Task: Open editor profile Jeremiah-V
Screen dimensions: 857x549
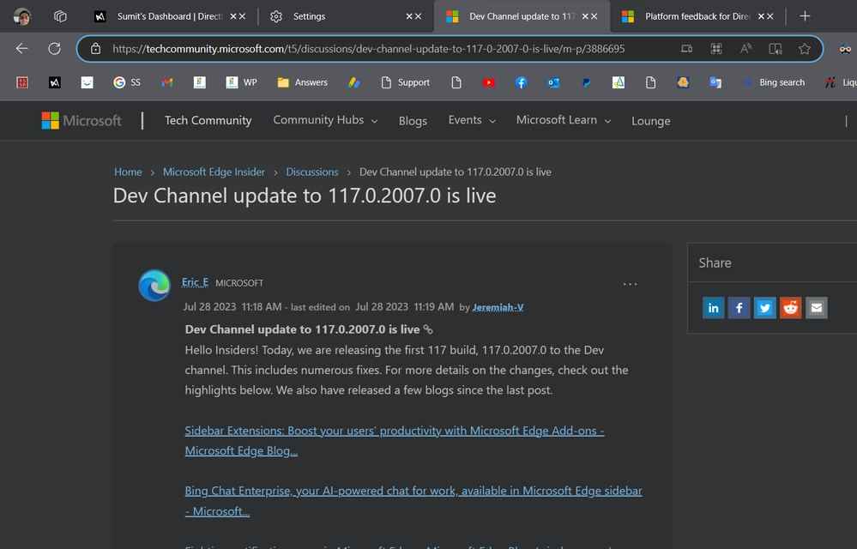Action: pos(498,307)
